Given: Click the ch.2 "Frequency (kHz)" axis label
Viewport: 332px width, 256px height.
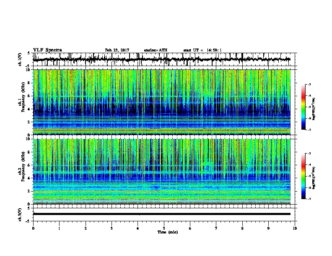Looking at the screenshot, I should click(x=23, y=166).
